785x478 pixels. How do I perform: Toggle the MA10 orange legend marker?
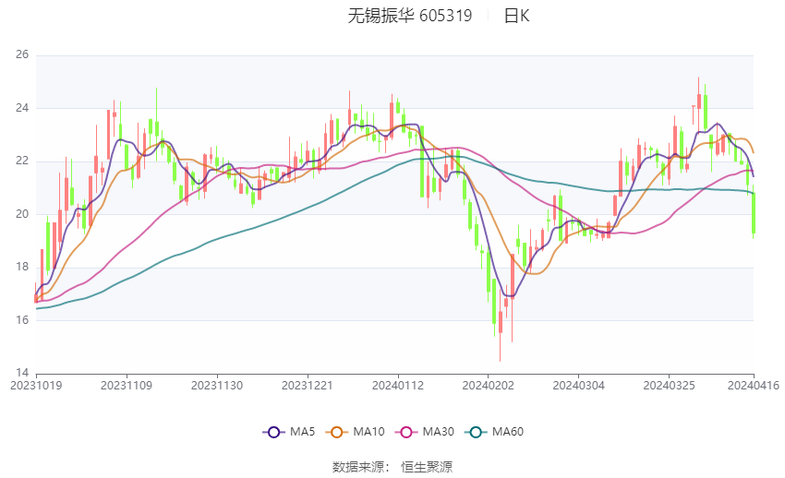click(338, 431)
